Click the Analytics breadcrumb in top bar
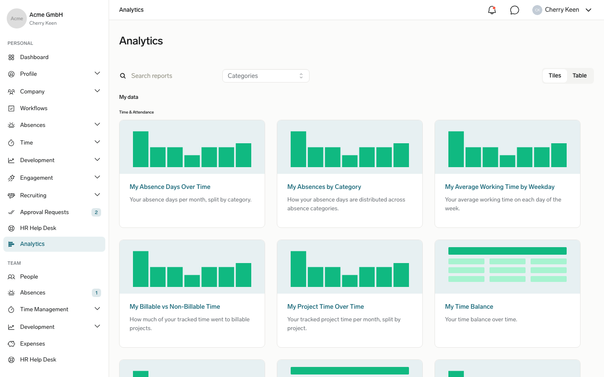The height and width of the screenshot is (377, 604). tap(131, 10)
